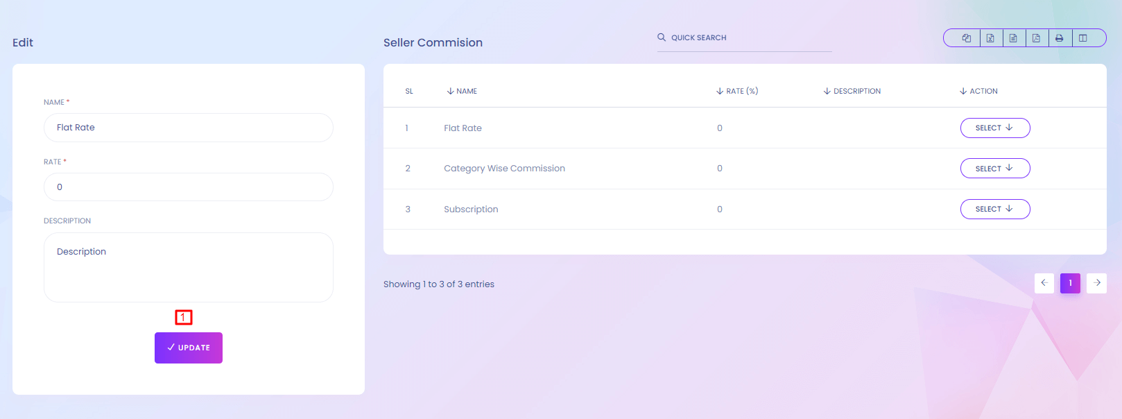Select page 1 in pagination
This screenshot has width=1122, height=419.
pos(1070,283)
